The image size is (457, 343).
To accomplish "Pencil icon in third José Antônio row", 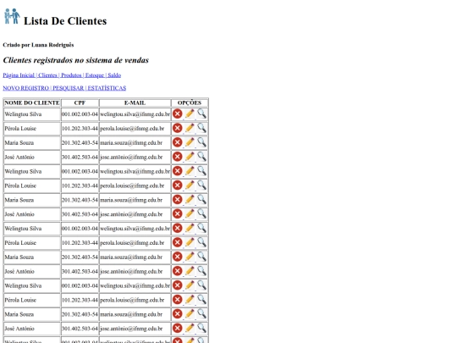I will 190,271.
